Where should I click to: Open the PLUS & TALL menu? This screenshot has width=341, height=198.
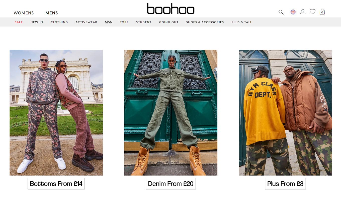(242, 22)
